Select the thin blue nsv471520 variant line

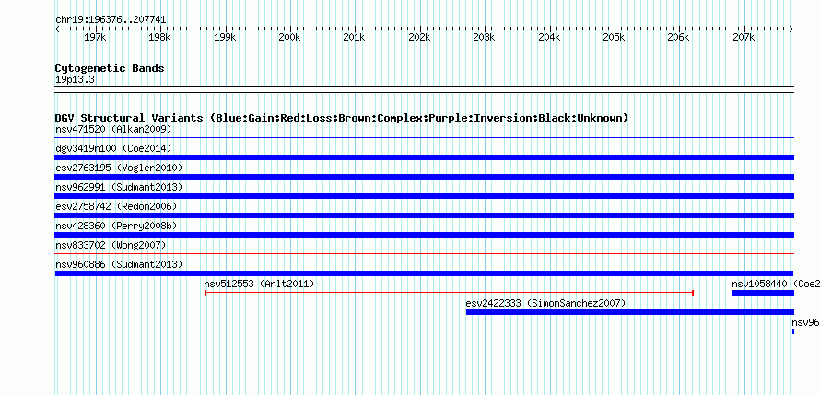(x=424, y=138)
